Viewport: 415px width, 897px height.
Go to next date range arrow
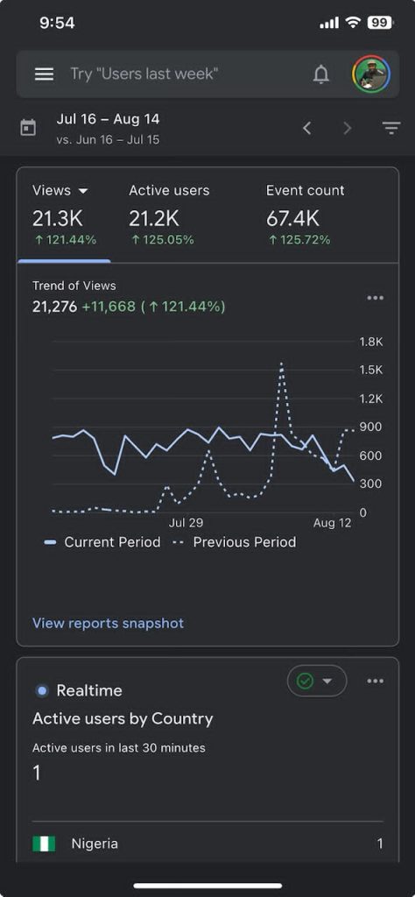click(347, 128)
